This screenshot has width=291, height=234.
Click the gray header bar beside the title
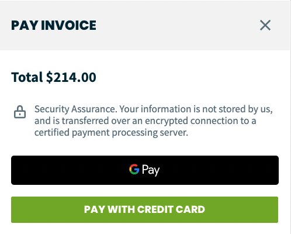175,25
